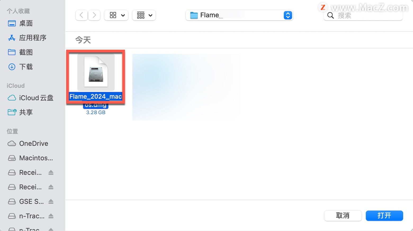Click the drive icon beside GSE S...
413x231 pixels.
[x=12, y=202]
